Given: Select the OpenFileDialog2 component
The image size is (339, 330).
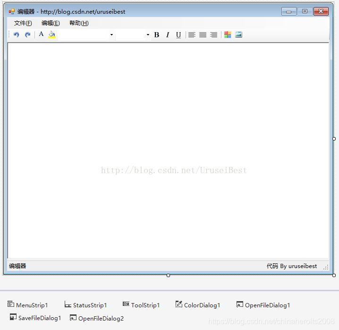Looking at the screenshot, I should click(x=97, y=318).
